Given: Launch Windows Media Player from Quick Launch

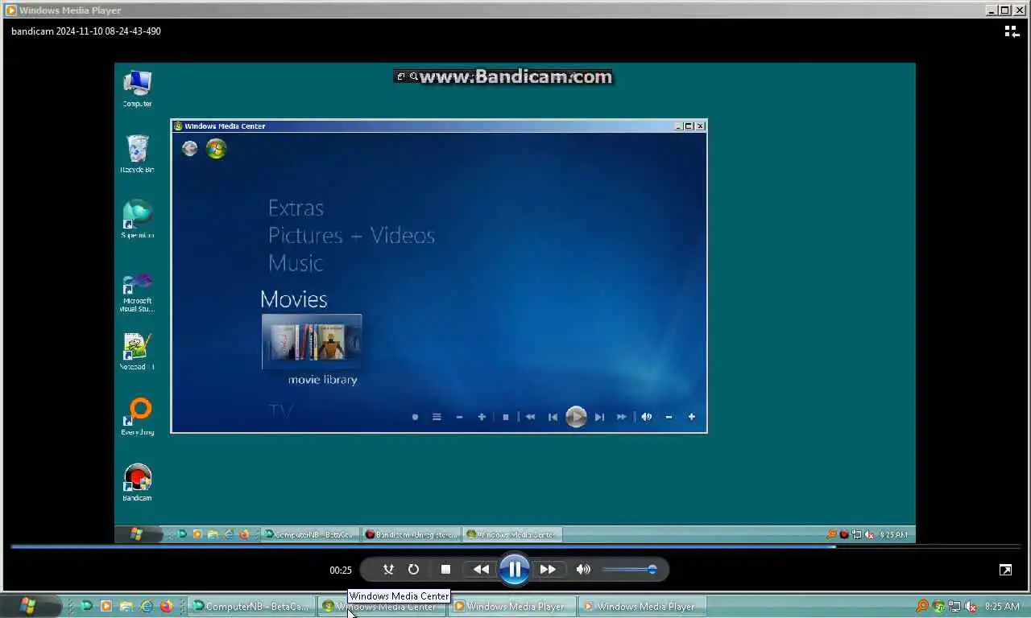Looking at the screenshot, I should pyautogui.click(x=106, y=607).
